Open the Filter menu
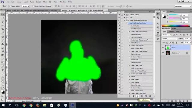This screenshot has height=108, width=192. pyautogui.click(x=45, y=2)
